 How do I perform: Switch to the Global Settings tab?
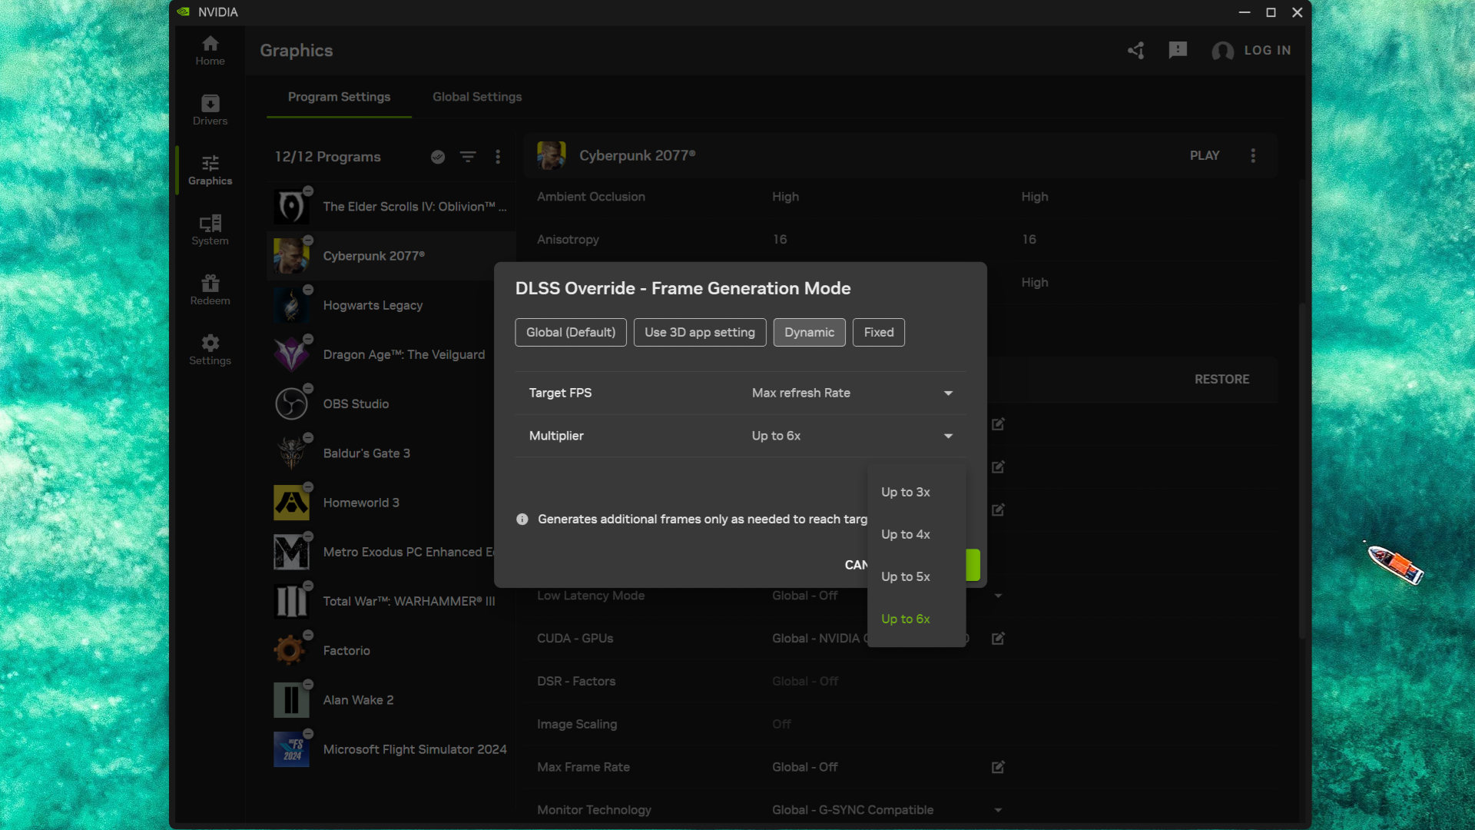(x=476, y=97)
